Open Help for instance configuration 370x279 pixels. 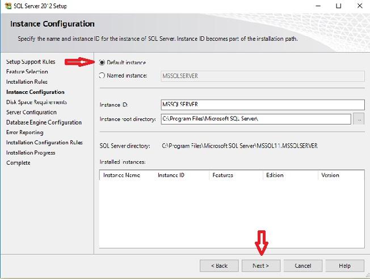[344, 265]
